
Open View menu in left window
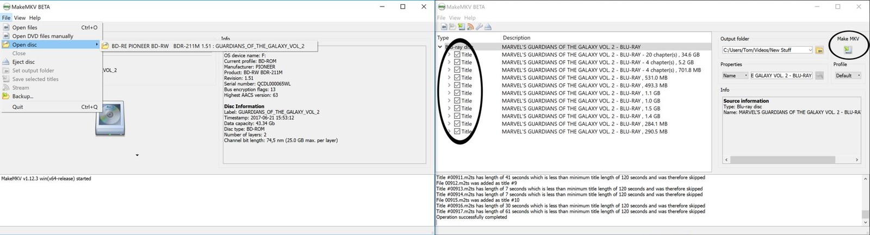(20, 18)
